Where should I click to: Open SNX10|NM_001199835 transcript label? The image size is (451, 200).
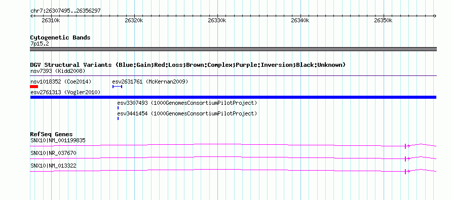(x=58, y=141)
